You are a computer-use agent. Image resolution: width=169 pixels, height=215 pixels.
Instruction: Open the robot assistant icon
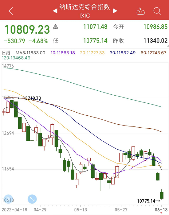pos(141,11)
